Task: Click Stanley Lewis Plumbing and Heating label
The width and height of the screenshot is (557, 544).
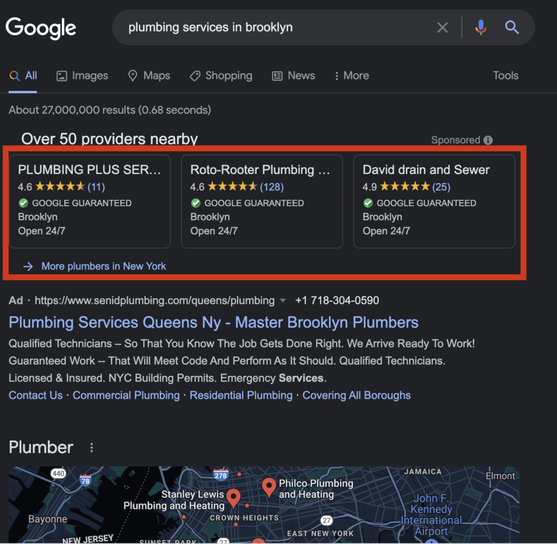Action: pyautogui.click(x=174, y=500)
